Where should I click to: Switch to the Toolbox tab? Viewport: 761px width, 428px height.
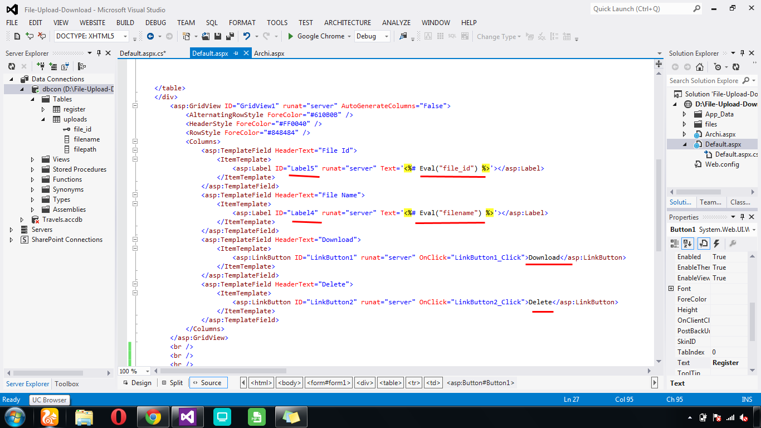tap(67, 384)
